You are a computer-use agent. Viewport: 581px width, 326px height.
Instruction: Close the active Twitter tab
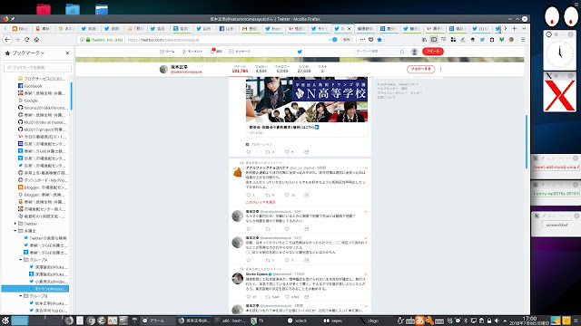click(349, 28)
